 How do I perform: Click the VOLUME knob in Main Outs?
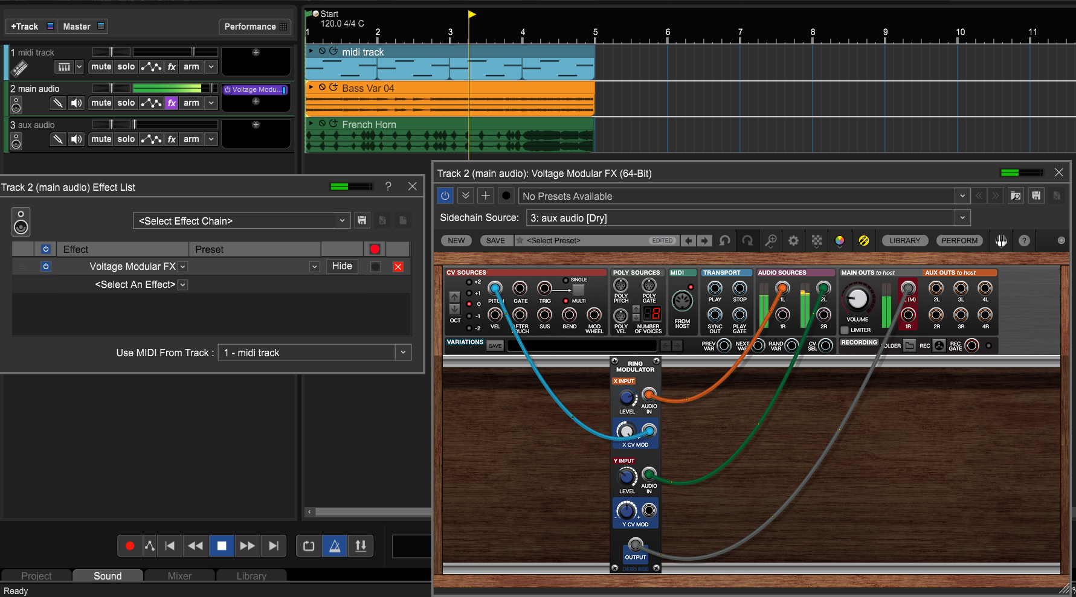click(857, 298)
